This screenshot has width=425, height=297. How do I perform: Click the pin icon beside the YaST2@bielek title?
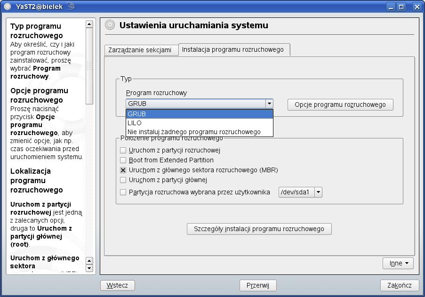(x=71, y=6)
